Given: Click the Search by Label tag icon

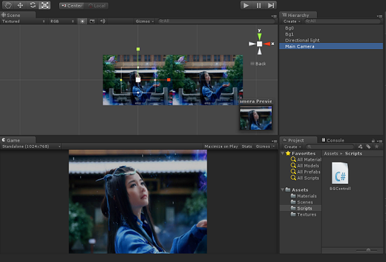Looking at the screenshot, I should (368, 146).
